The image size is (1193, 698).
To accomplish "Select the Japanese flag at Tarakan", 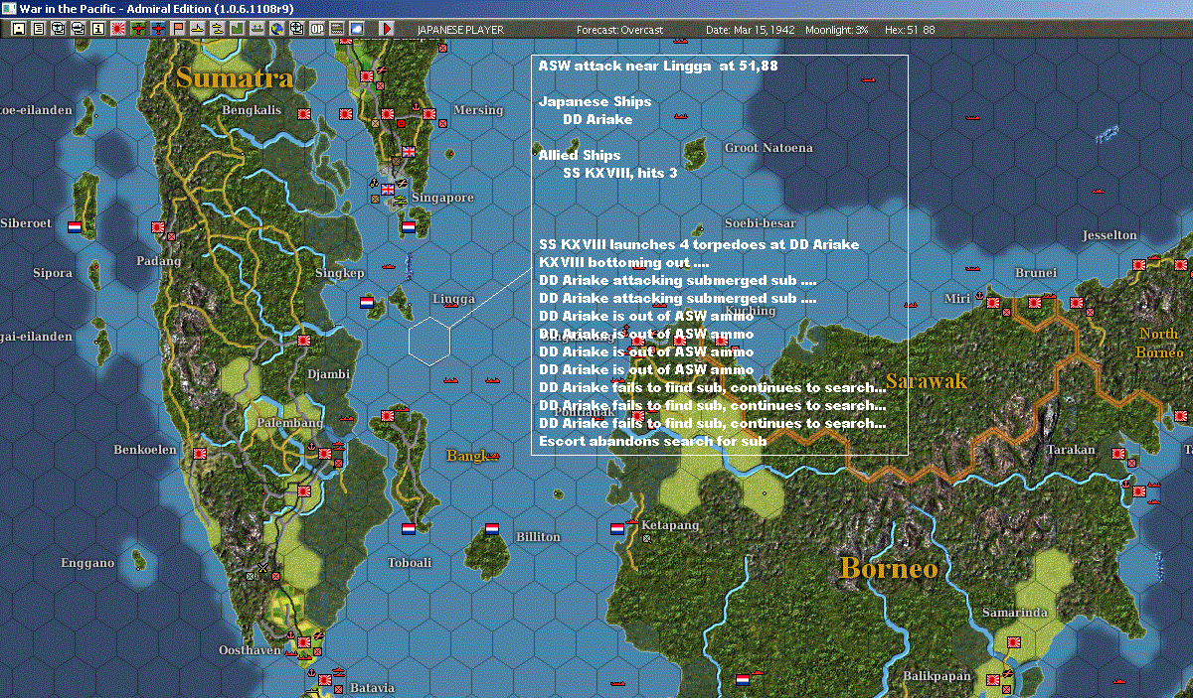I will 1117,453.
